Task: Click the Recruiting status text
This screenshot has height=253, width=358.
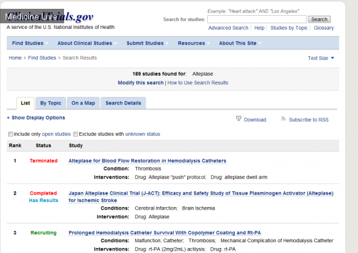Action: pos(43,233)
